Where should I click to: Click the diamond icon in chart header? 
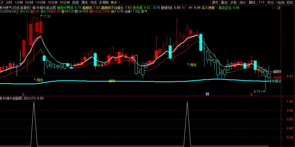tap(273, 8)
